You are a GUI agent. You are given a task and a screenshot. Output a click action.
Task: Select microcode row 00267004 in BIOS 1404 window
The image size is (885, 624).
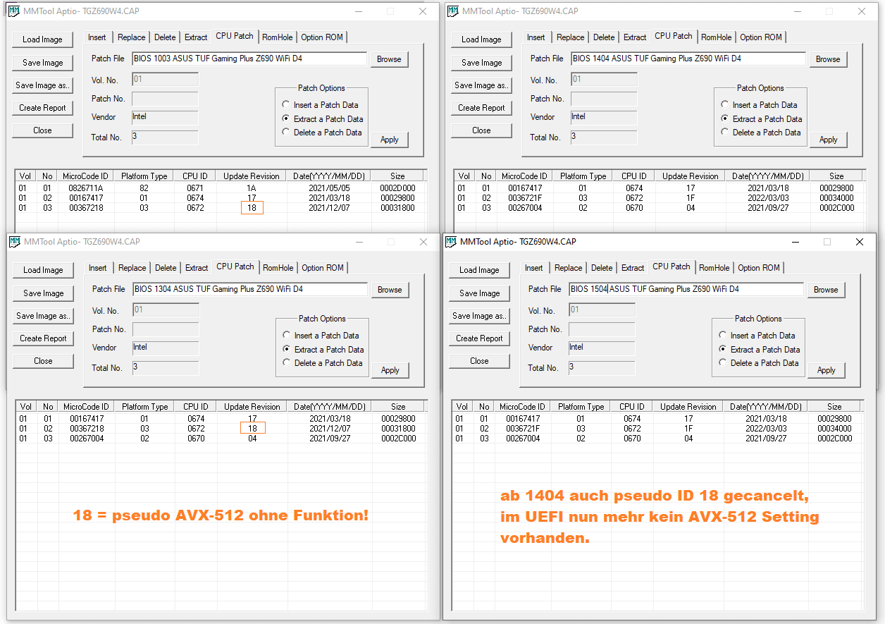tap(658, 208)
